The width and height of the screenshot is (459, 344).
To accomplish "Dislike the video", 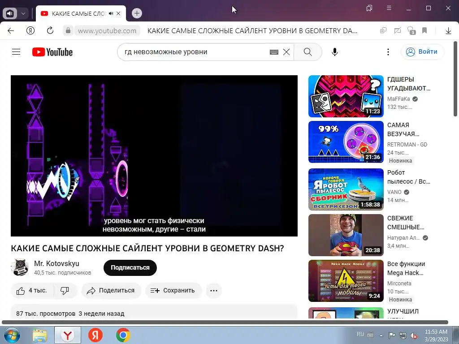I will [x=65, y=290].
